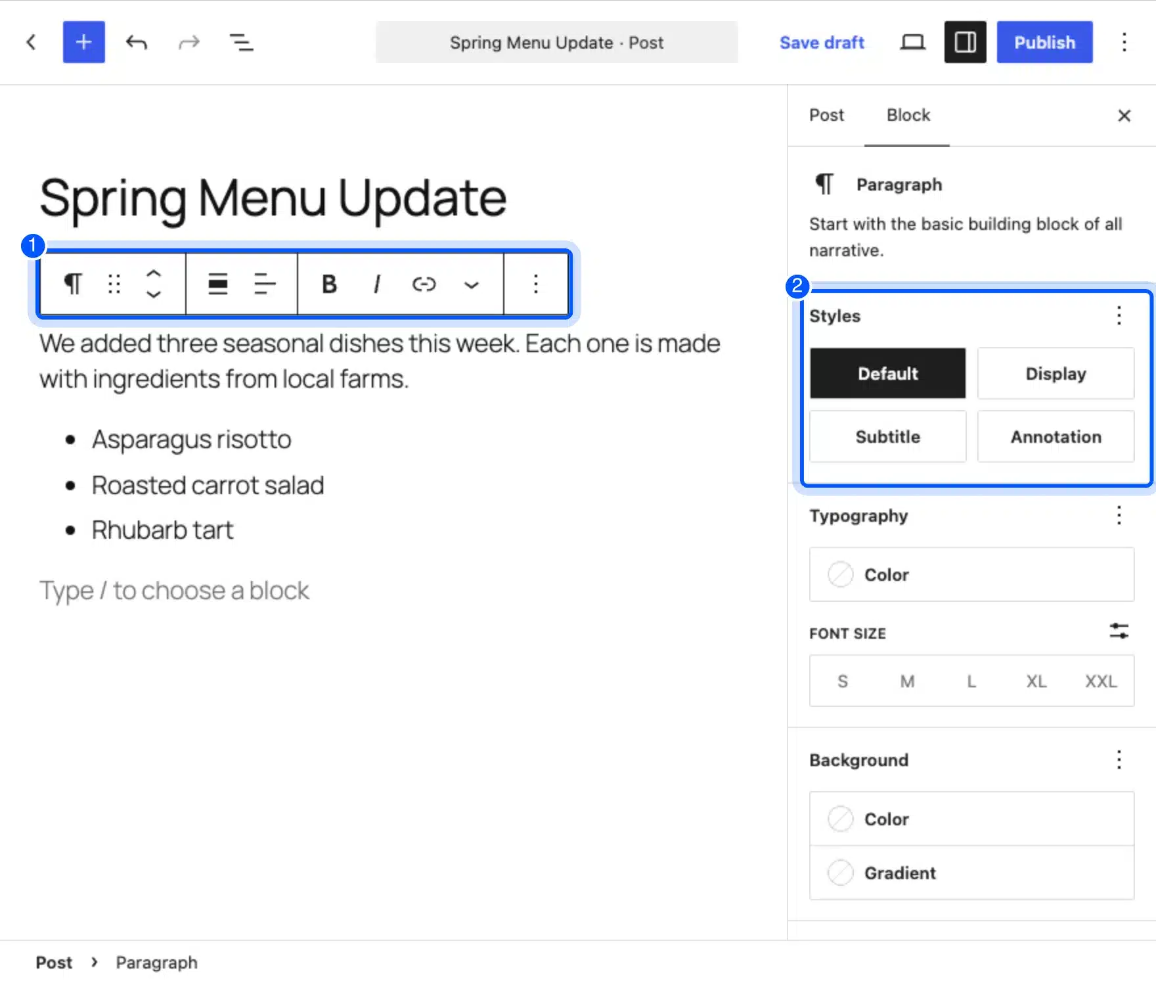Image resolution: width=1156 pixels, height=983 pixels.
Task: Toggle italic formatting
Action: point(376,284)
